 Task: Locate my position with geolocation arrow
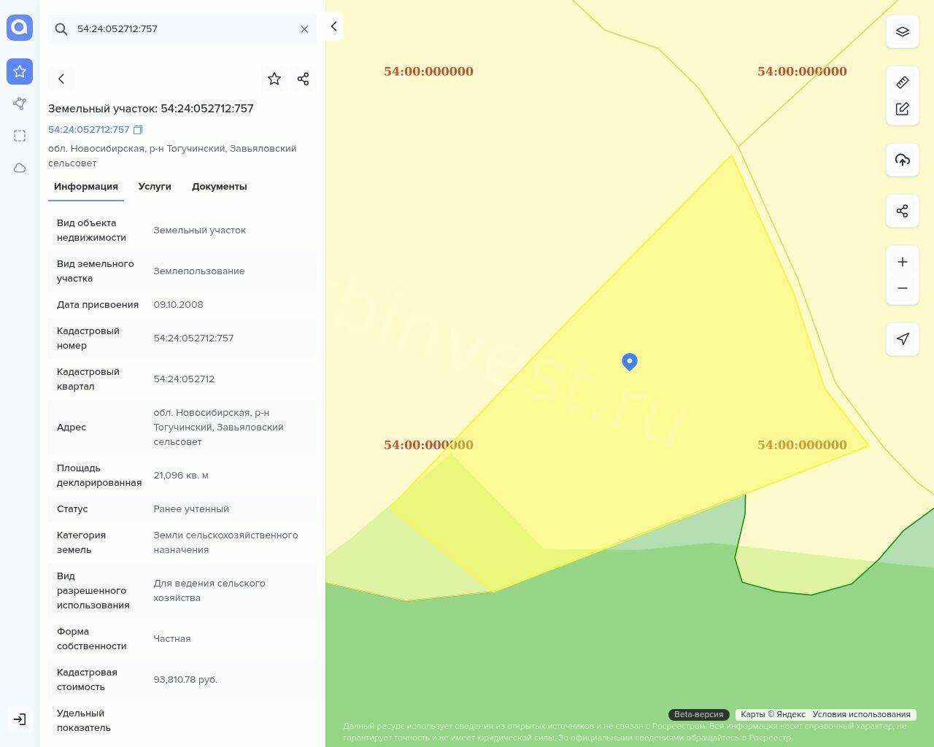[x=902, y=339]
